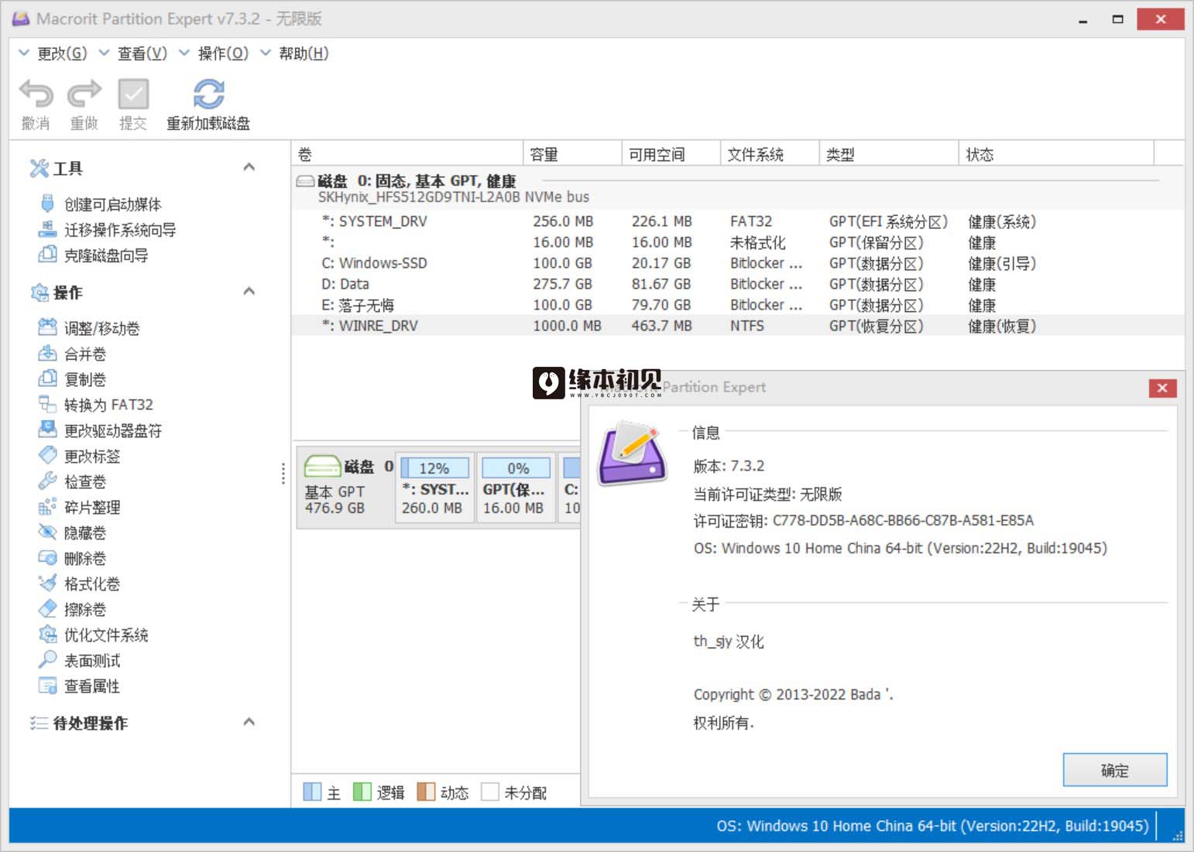This screenshot has height=852, width=1194.
Task: Click the Undo (撤消) toolbar icon
Action: click(36, 94)
